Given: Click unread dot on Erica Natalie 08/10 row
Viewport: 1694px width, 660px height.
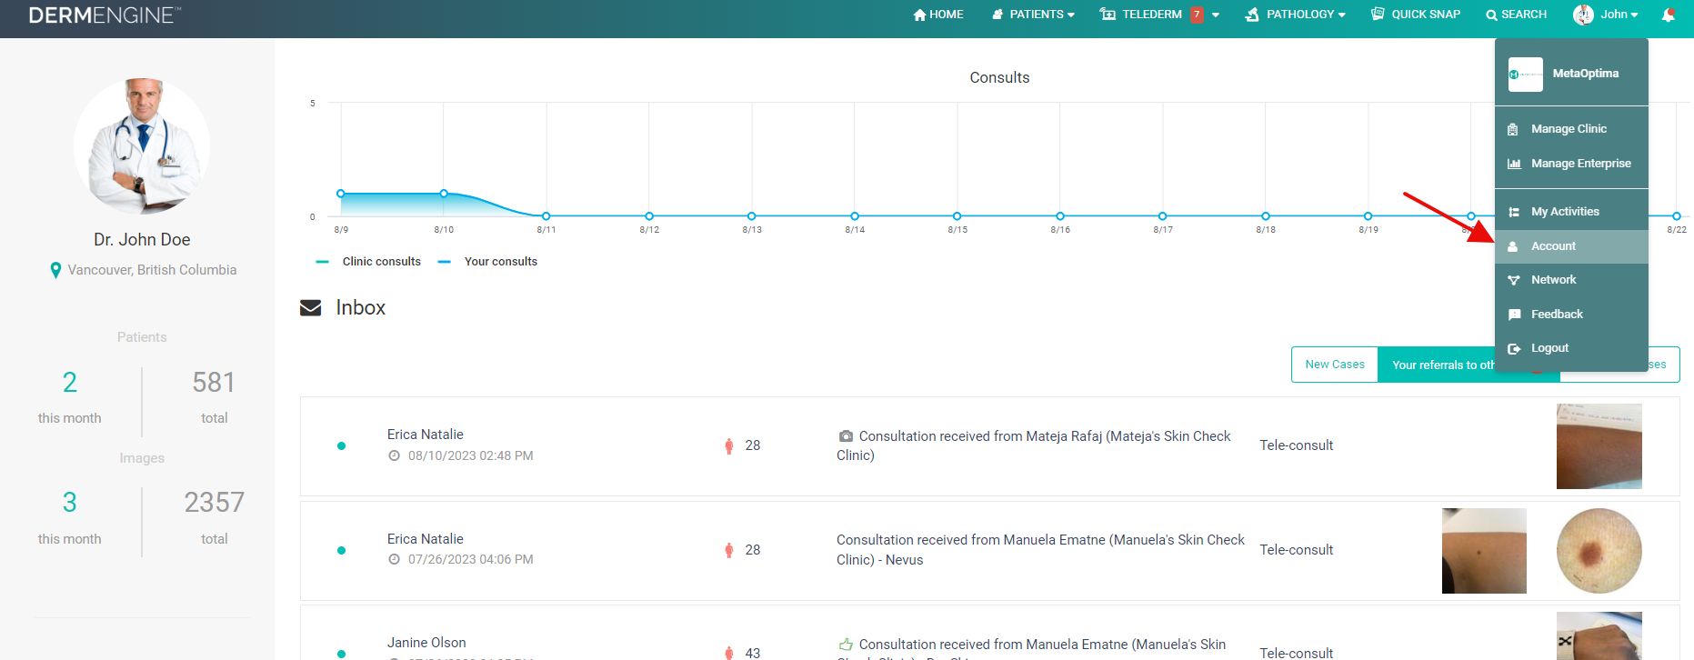Looking at the screenshot, I should click(341, 446).
